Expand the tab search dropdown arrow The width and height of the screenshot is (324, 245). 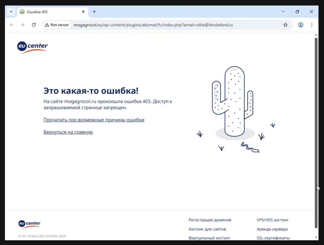(11, 12)
